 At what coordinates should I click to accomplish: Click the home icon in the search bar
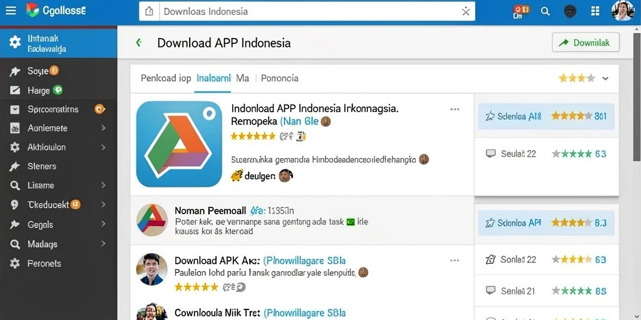(x=149, y=11)
